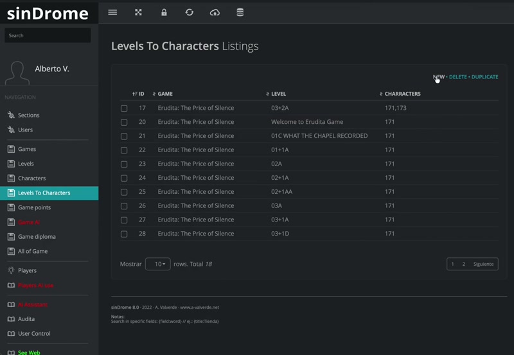
Task: Click the floppy disk icon beside Levels
Action: (x=11, y=164)
